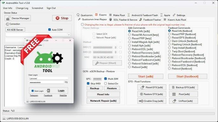Image resolution: width=218 pixels, height=122 pixels.
Task: Click the Fastboot Flasher icon
Action: pos(141,20)
